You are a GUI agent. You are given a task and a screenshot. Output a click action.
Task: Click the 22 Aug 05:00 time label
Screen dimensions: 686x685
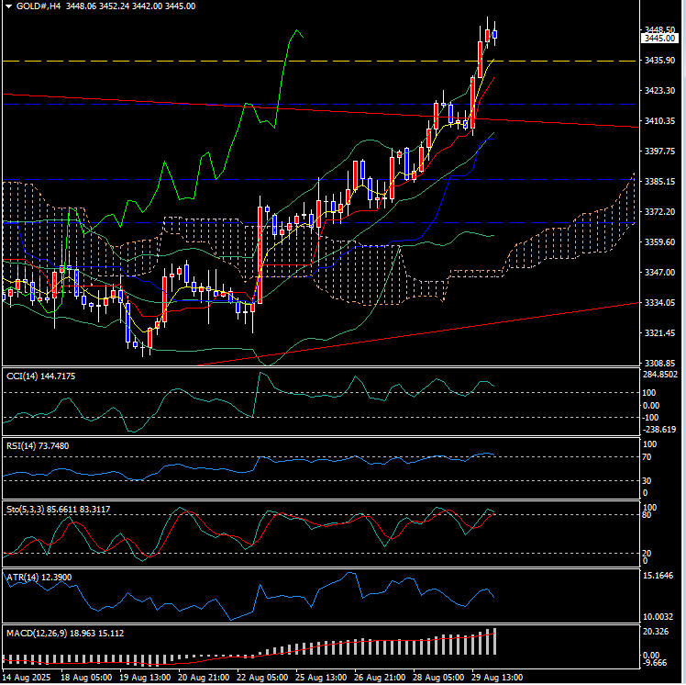(262, 677)
